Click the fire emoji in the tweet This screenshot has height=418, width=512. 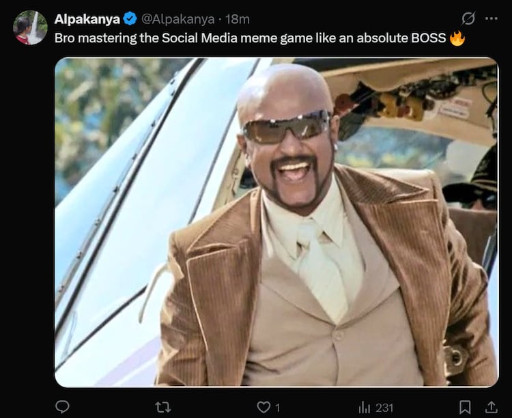click(x=457, y=38)
